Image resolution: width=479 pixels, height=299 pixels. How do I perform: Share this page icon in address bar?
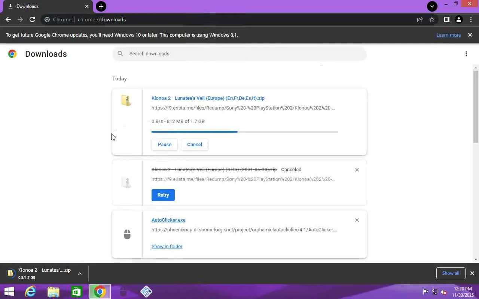click(x=420, y=19)
